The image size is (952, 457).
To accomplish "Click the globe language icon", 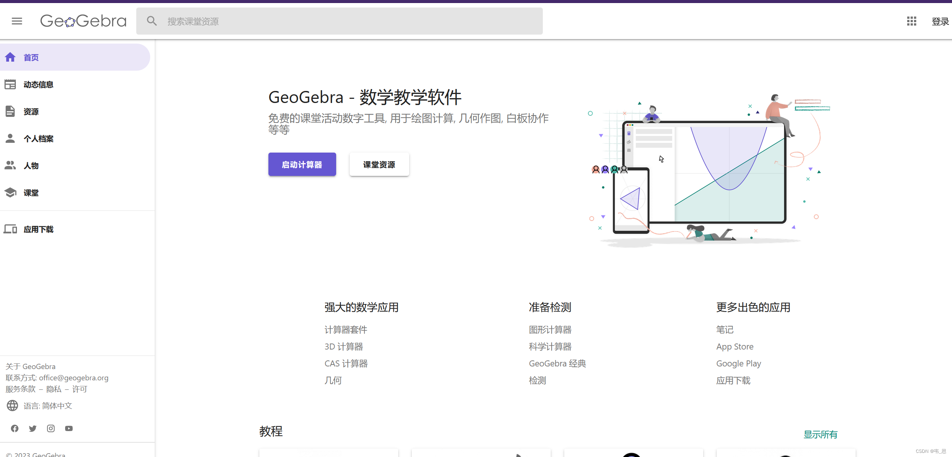I will (12, 406).
